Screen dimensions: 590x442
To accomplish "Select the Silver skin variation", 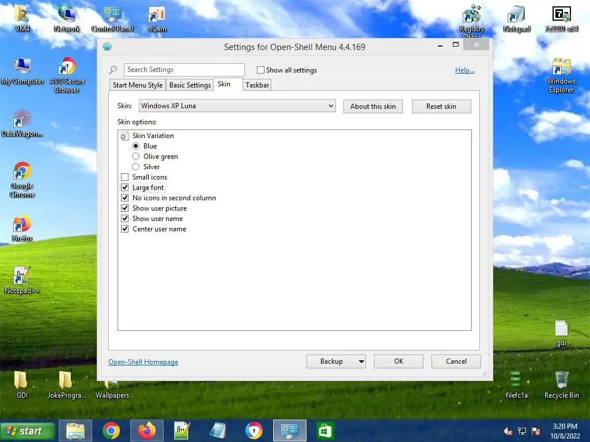I will click(x=136, y=166).
